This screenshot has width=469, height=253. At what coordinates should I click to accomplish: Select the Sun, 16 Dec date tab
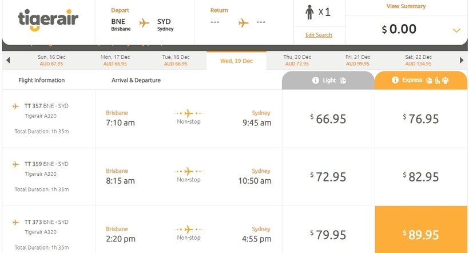click(50, 60)
